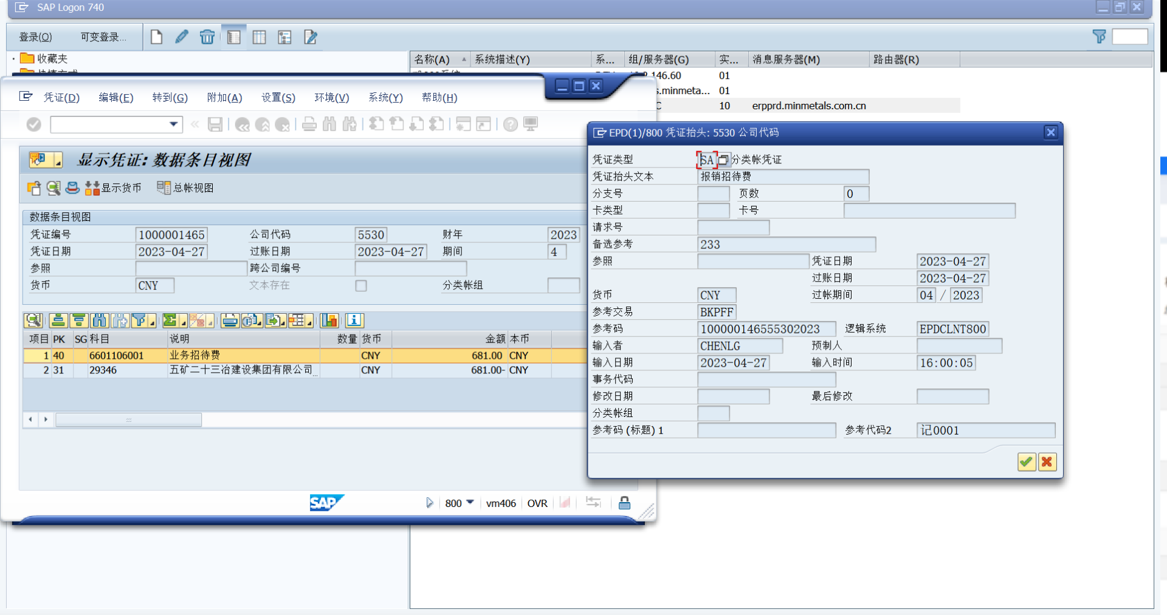Screen dimensions: 1167x615
Task: Expand status bar with the triangle arrow
Action: pyautogui.click(x=430, y=503)
